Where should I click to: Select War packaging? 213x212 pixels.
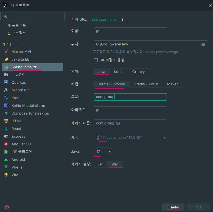pos(115,164)
